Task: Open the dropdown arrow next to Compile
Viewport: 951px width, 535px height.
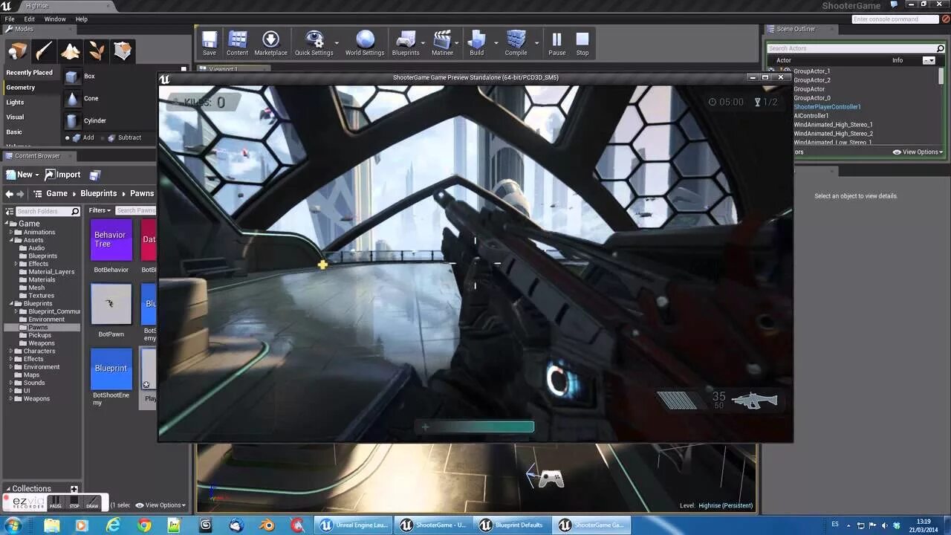Action: pyautogui.click(x=536, y=43)
